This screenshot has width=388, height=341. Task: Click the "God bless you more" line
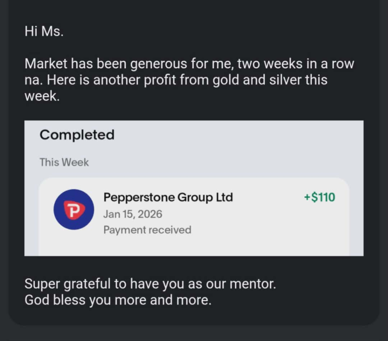[118, 300]
